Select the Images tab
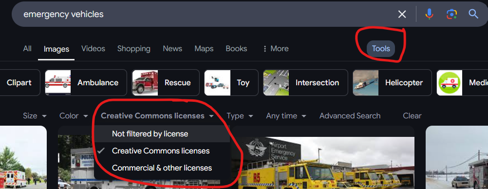488x189 pixels. click(x=56, y=49)
